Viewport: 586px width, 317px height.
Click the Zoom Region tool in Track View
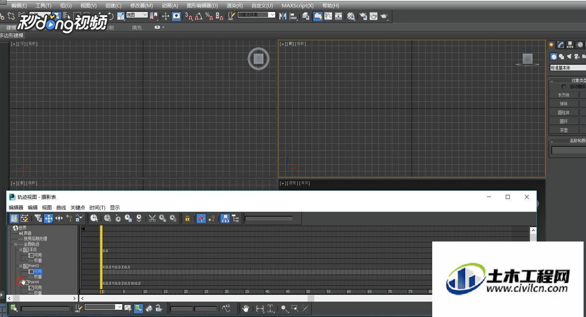pyautogui.click(x=294, y=308)
